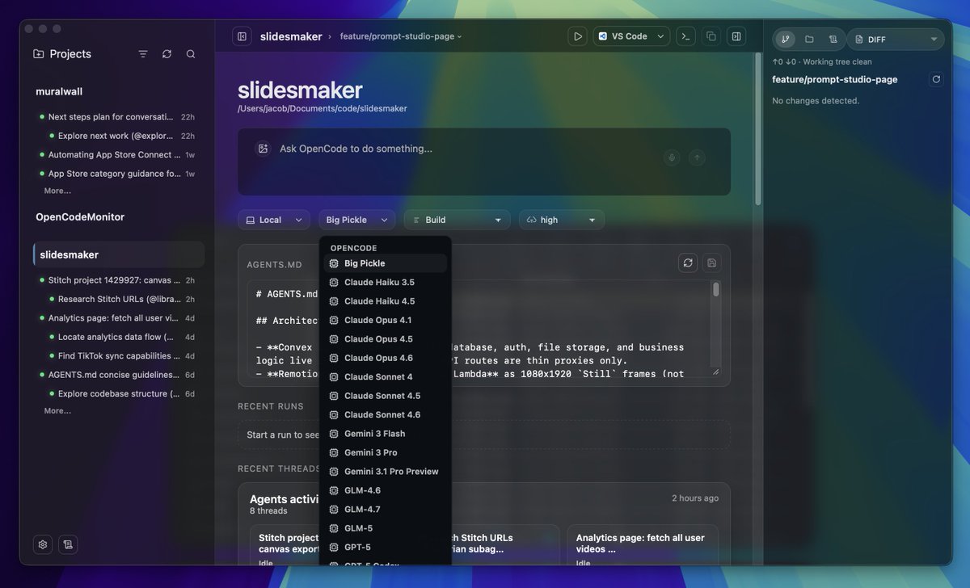Viewport: 970px width, 588px height.
Task: Refresh the feature/prompt-studio-page diff
Action: pyautogui.click(x=936, y=79)
